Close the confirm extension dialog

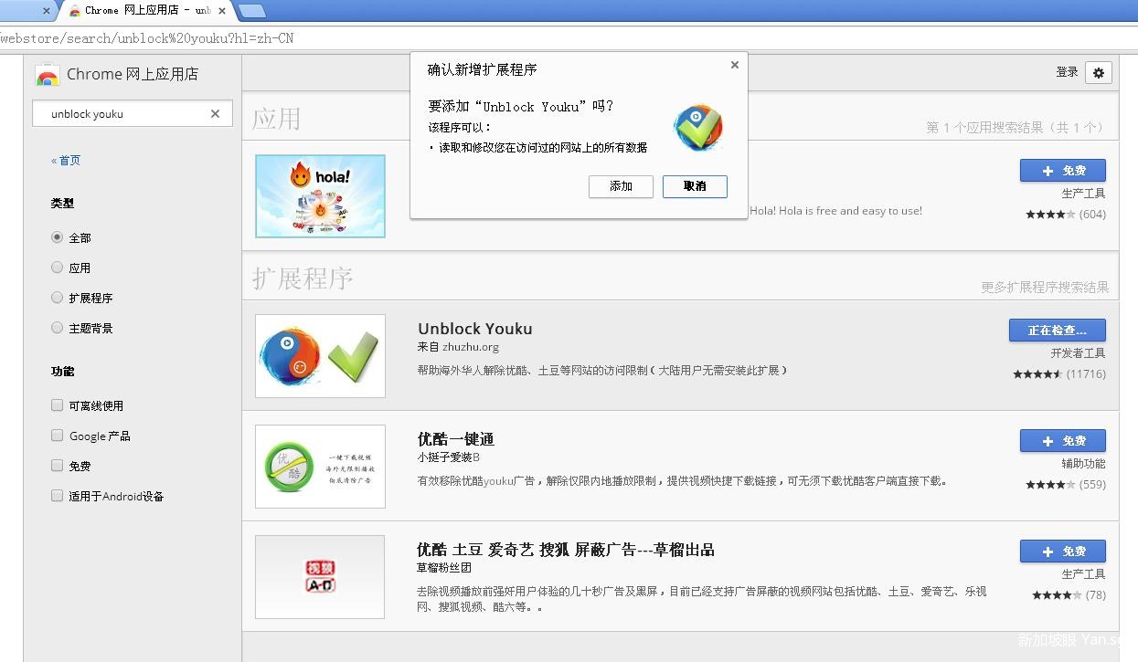coord(734,66)
